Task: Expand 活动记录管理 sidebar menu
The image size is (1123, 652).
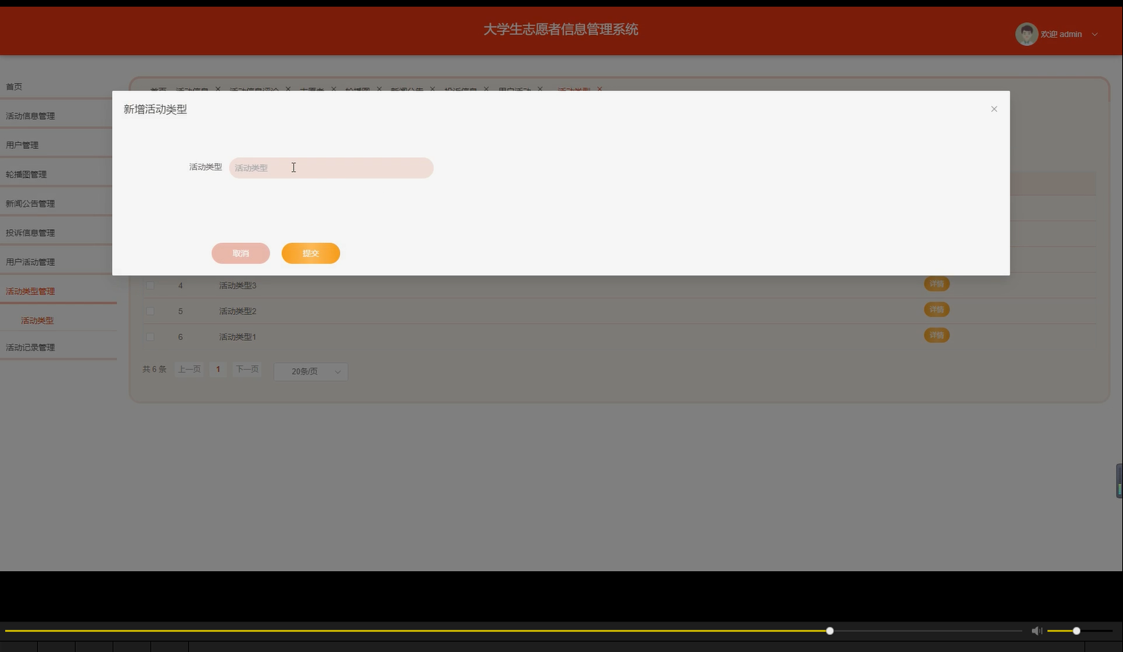Action: click(x=30, y=347)
